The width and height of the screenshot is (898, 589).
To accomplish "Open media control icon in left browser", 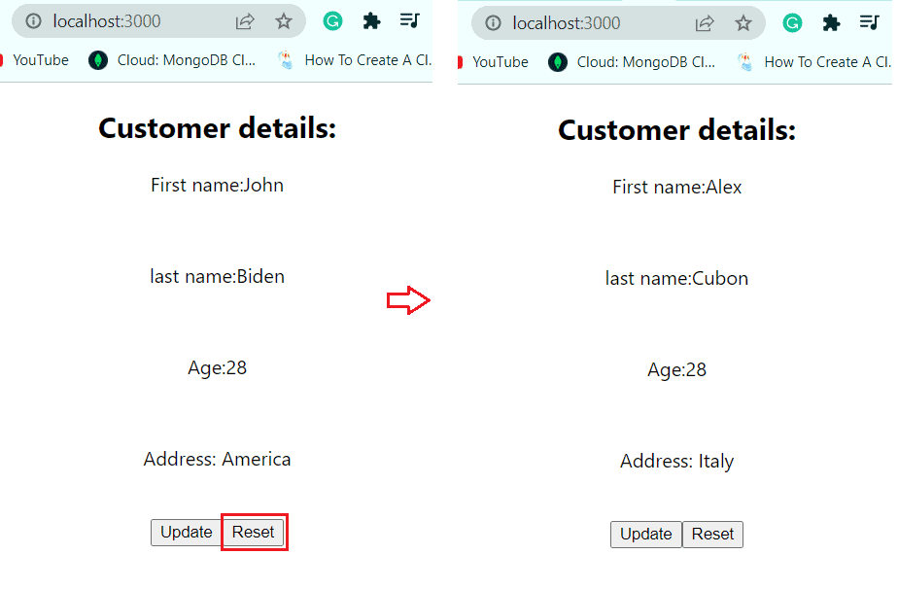I will pyautogui.click(x=410, y=21).
